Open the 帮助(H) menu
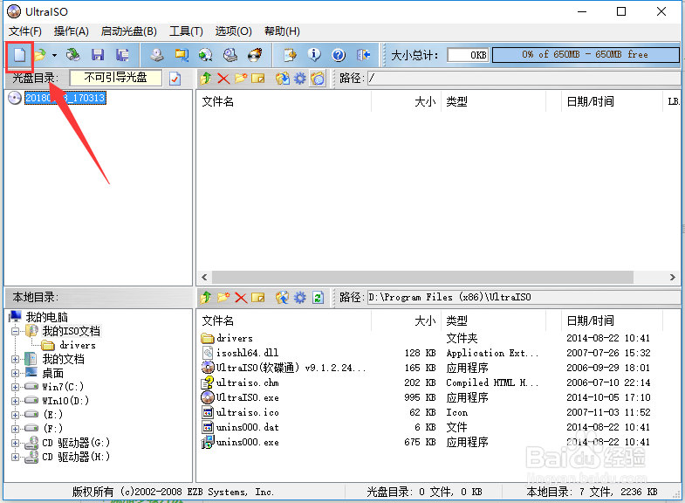Image resolution: width=685 pixels, height=503 pixels. [282, 31]
